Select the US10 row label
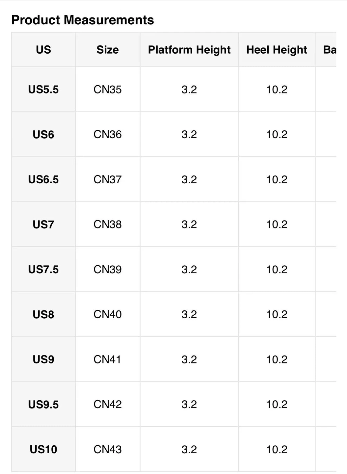This screenshot has width=347, height=474. click(43, 449)
